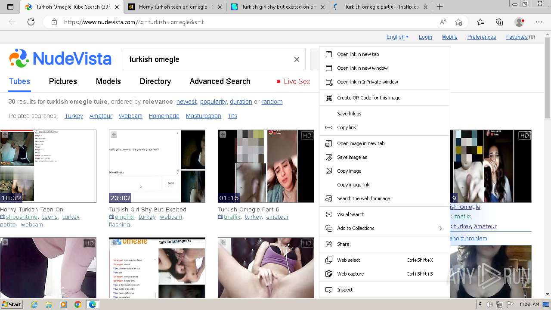Open the Favorites toolbar icon
The height and width of the screenshot is (310, 551).
point(480,22)
